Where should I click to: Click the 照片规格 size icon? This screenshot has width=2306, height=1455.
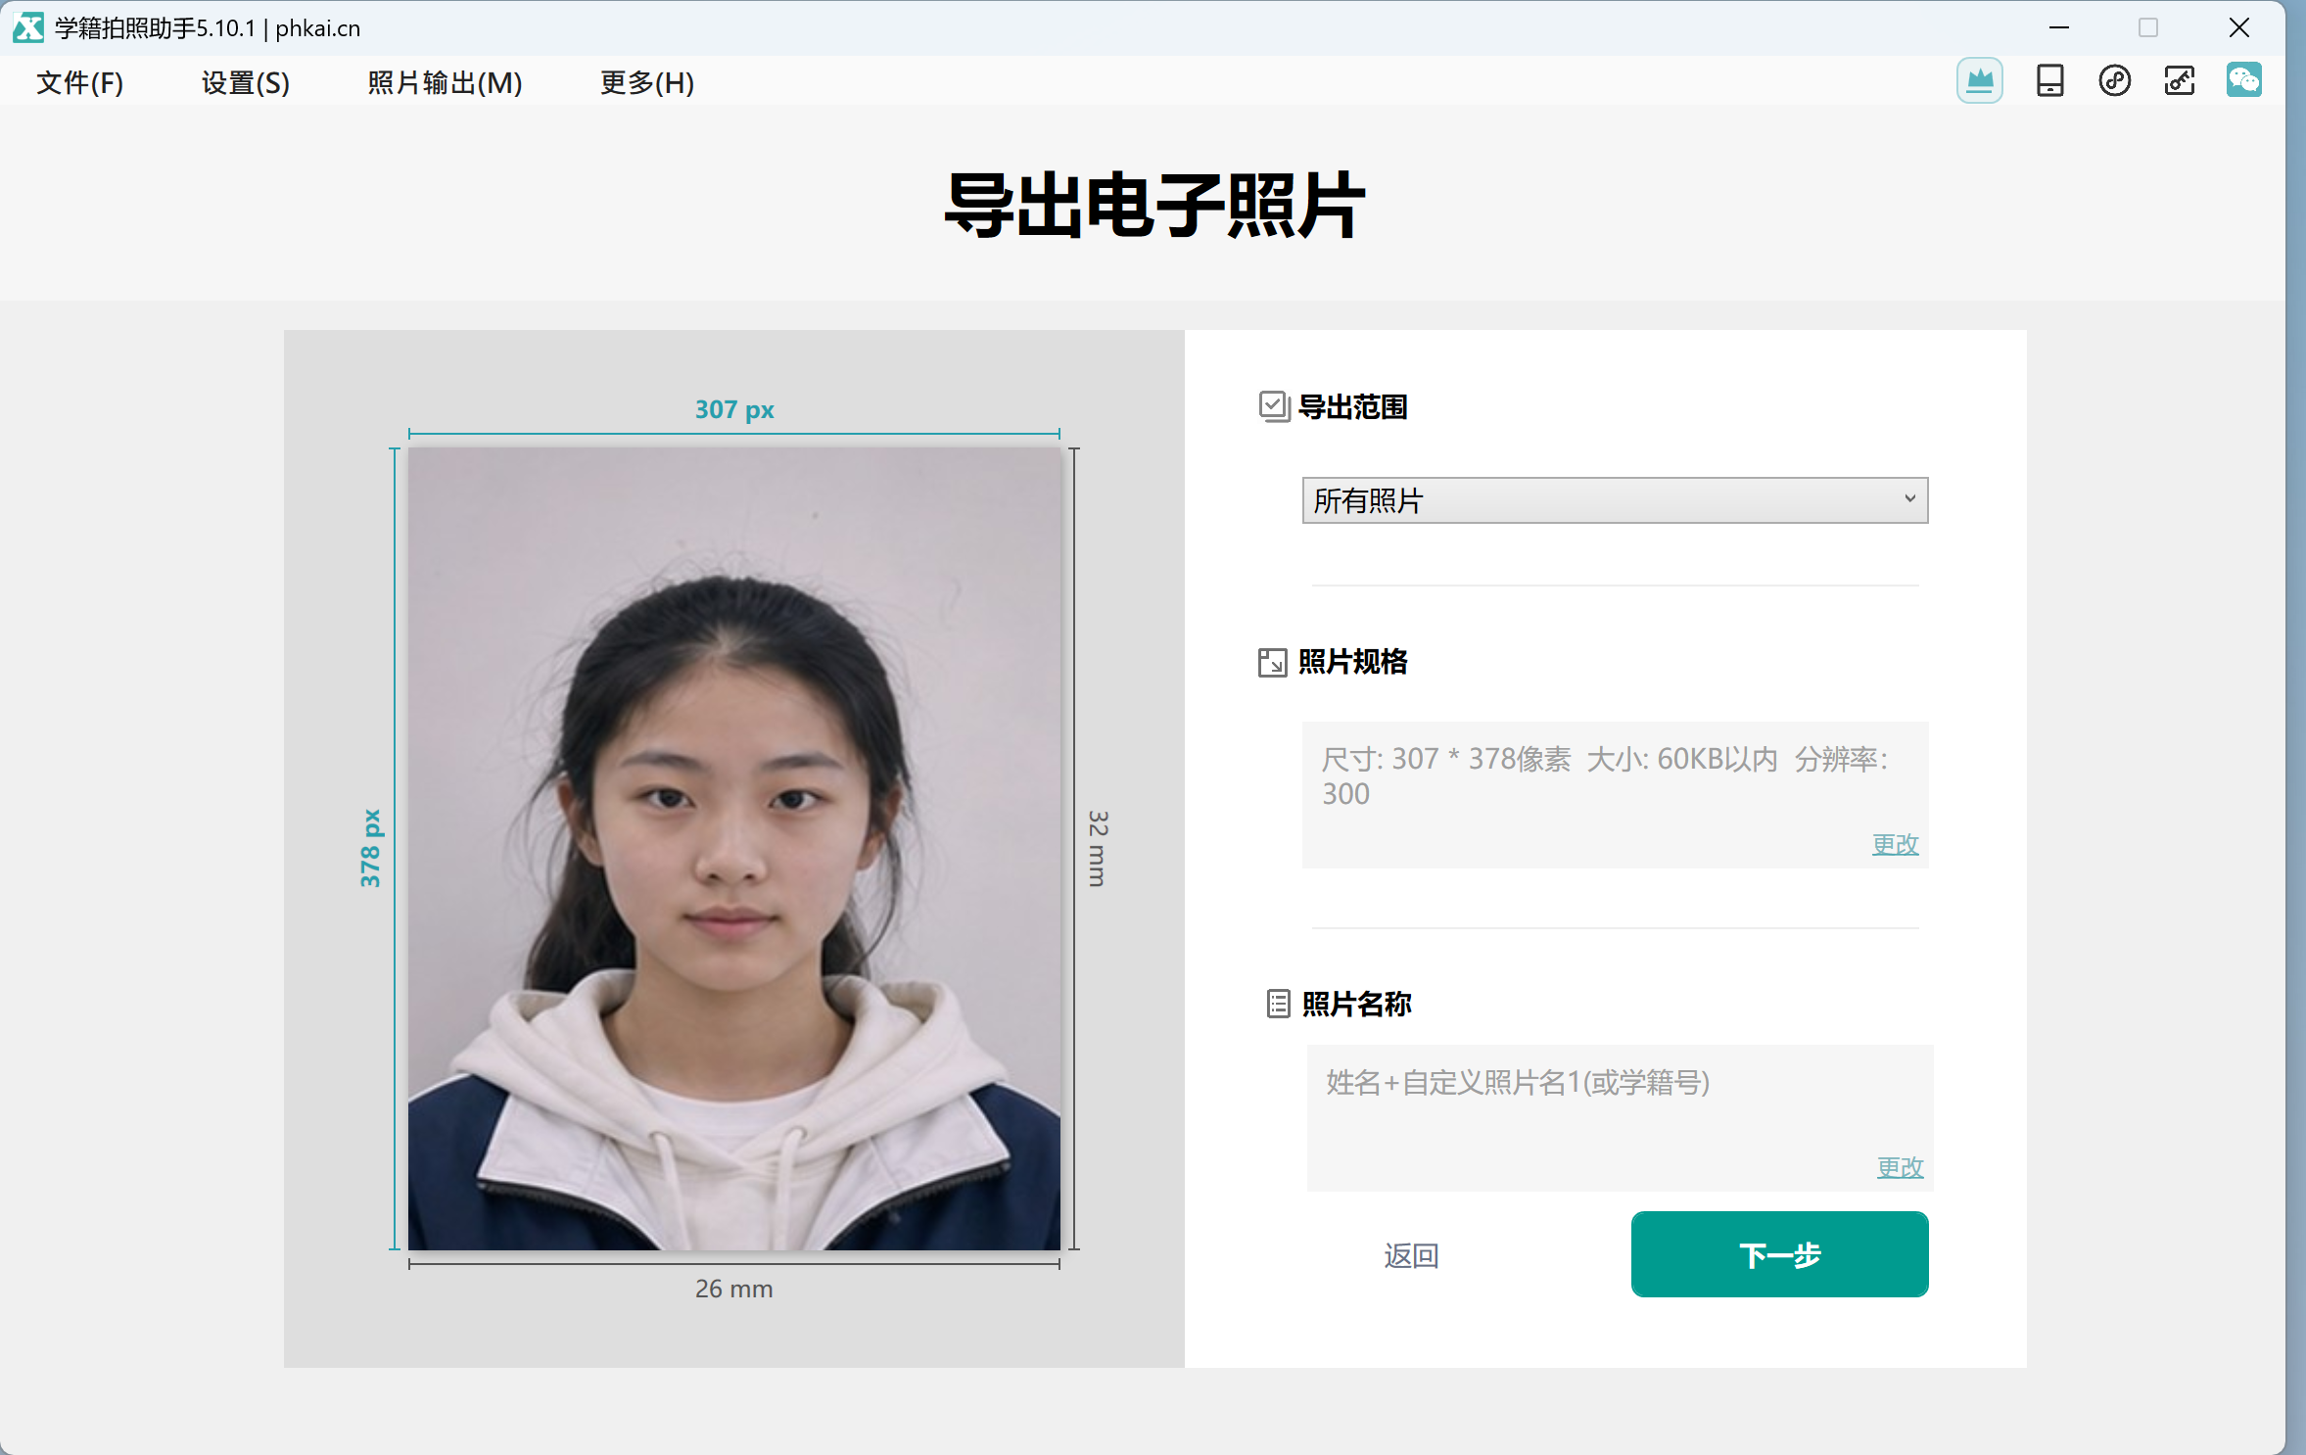pyautogui.click(x=1272, y=663)
